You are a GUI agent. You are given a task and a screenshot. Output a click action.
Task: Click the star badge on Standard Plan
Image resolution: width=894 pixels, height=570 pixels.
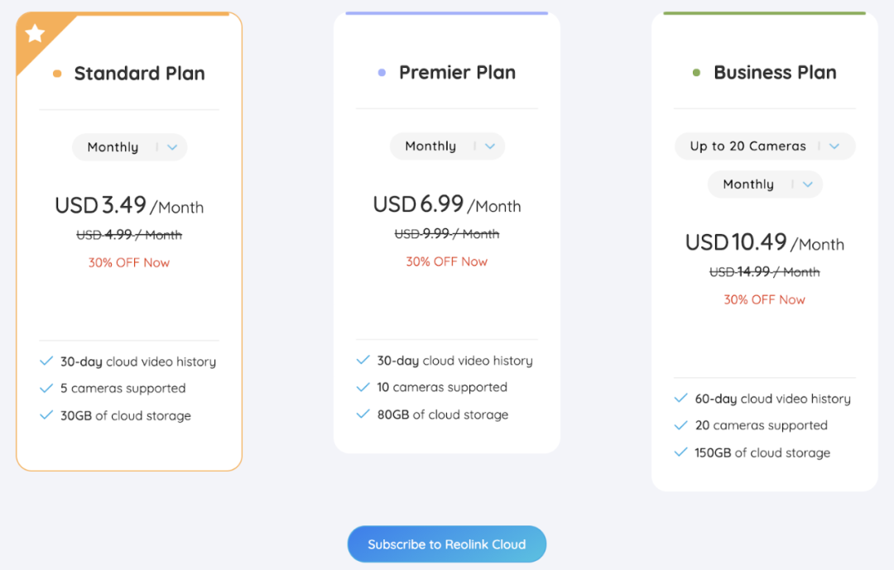(x=34, y=34)
